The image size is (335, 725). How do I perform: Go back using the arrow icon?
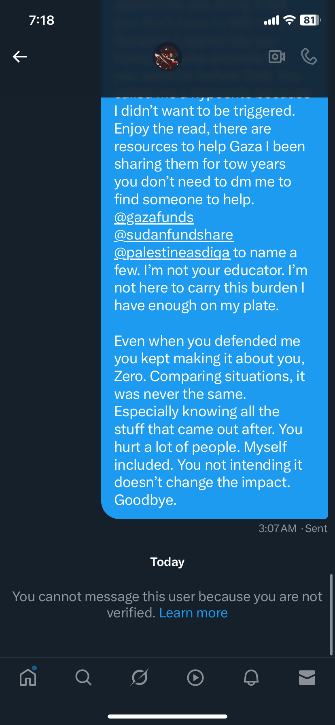click(20, 57)
